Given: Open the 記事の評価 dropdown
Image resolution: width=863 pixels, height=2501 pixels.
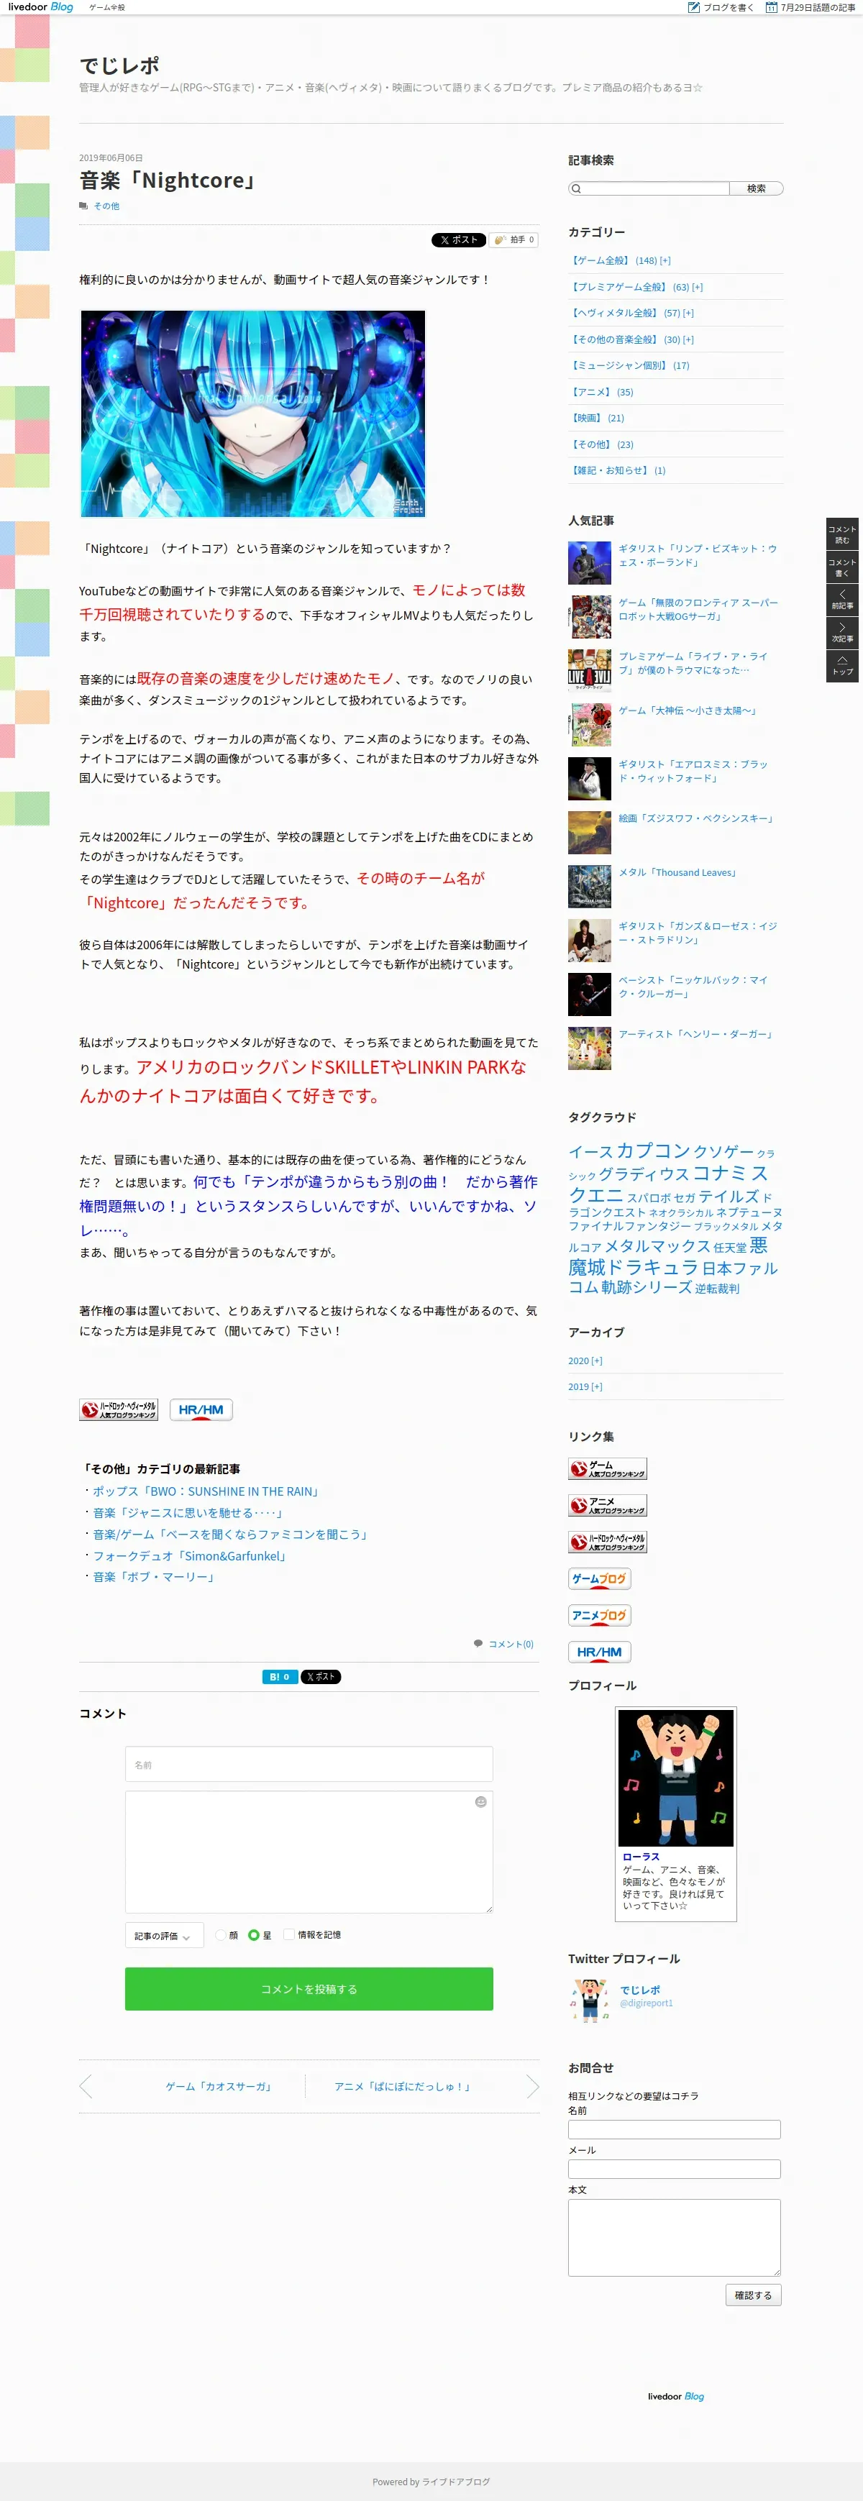Looking at the screenshot, I should point(163,1936).
